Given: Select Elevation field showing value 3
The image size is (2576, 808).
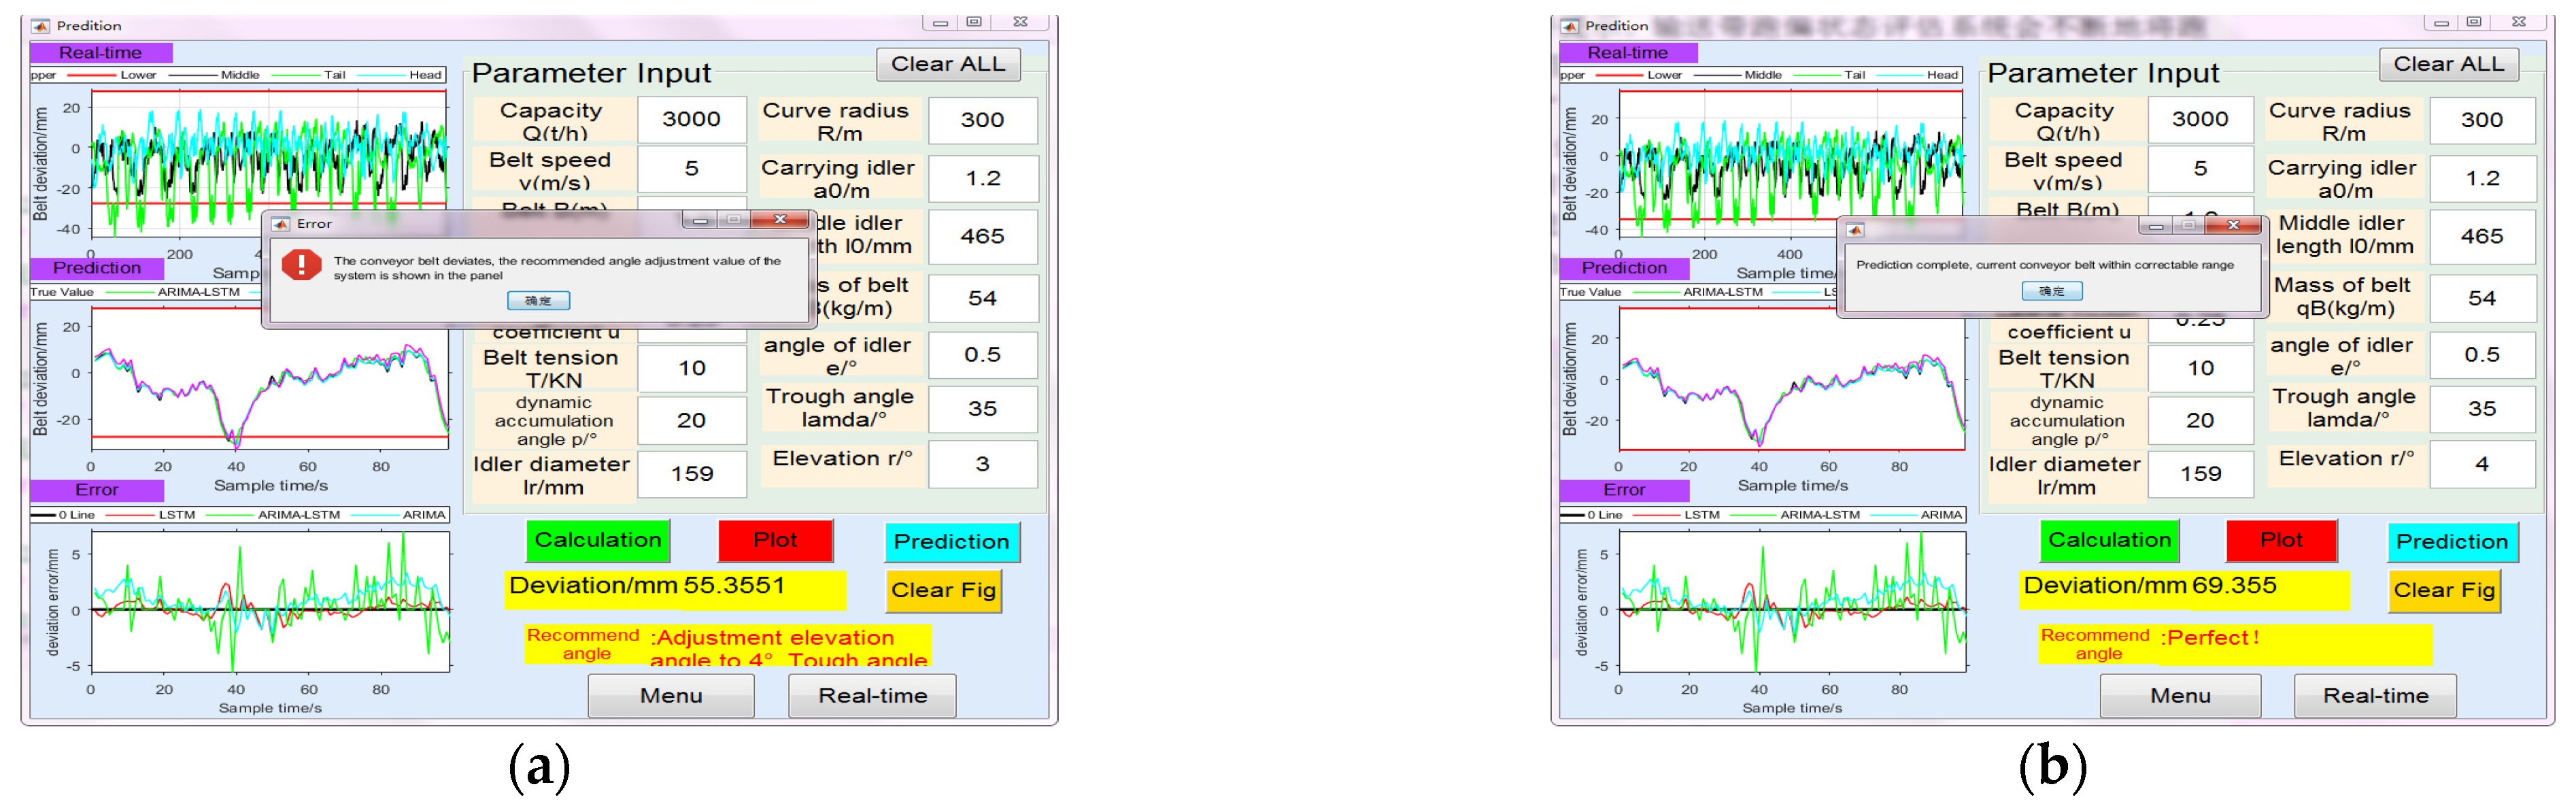Looking at the screenshot, I should coord(982,464).
